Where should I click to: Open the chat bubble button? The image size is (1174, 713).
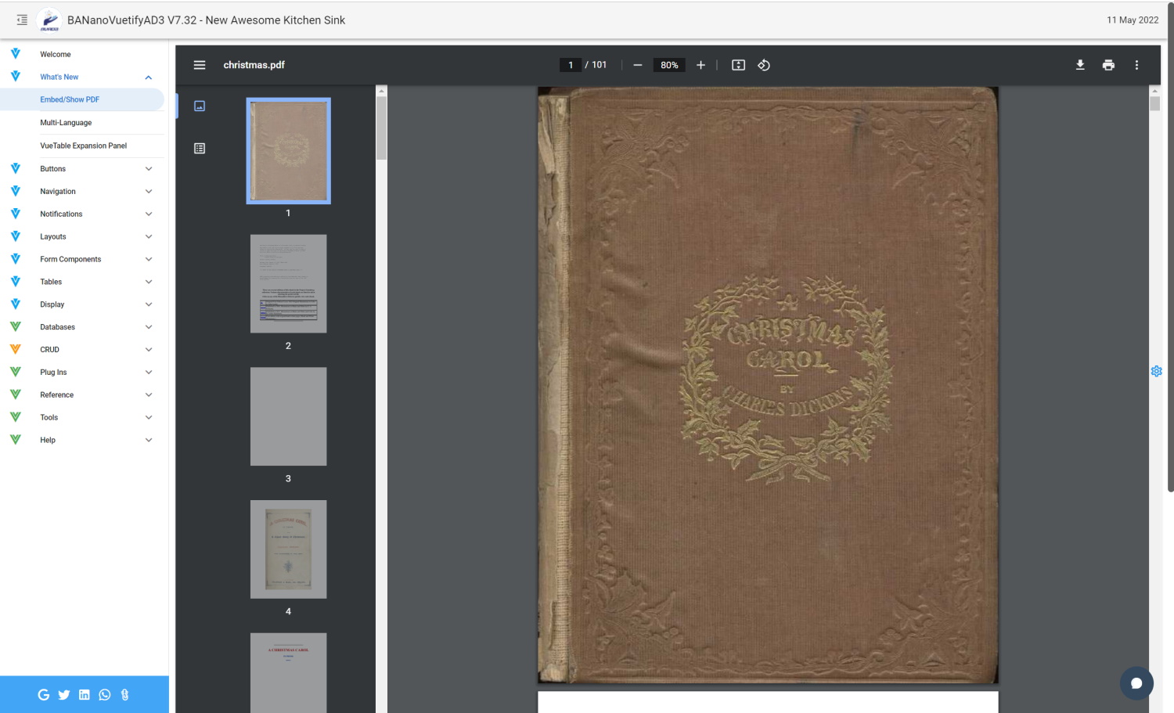pyautogui.click(x=1136, y=683)
